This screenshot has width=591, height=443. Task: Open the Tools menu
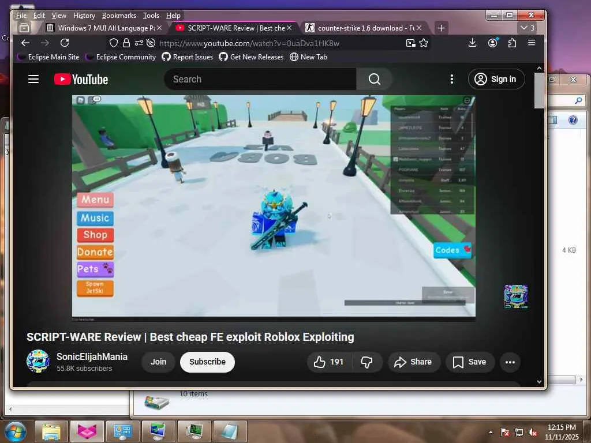point(151,16)
